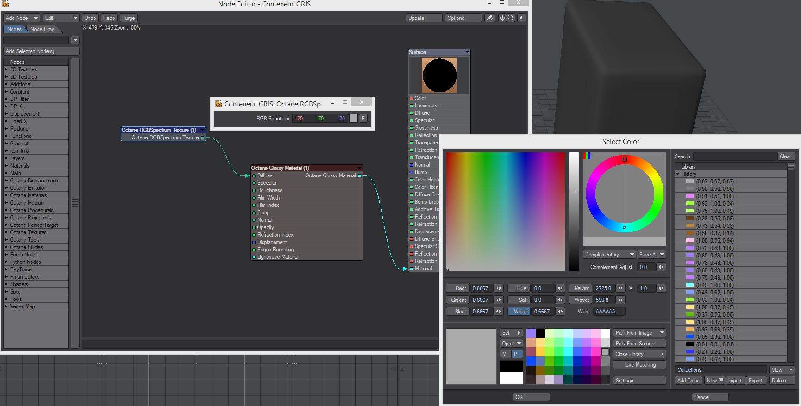Expand the 2D Textures category
The image size is (801, 406).
(6, 69)
